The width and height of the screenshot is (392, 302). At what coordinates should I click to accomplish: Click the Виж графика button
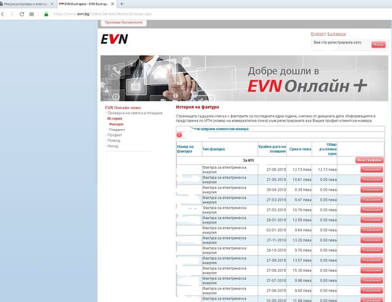coord(369,160)
